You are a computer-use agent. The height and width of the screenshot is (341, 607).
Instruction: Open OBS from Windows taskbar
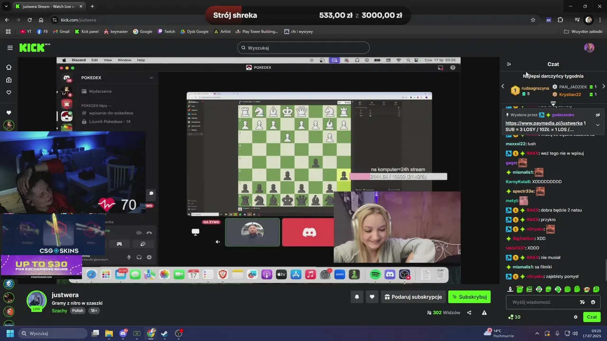[179, 333]
